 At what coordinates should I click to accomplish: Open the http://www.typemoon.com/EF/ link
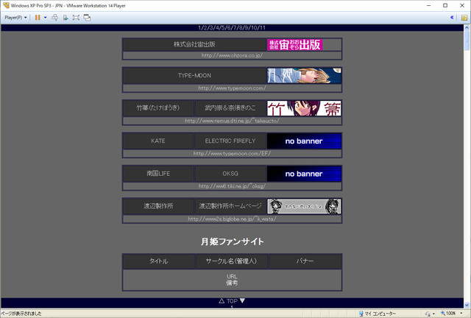click(232, 153)
